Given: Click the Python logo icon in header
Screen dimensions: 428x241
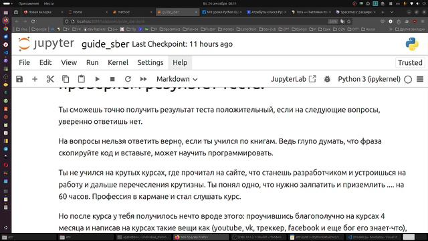Looking at the screenshot, I should tap(412, 44).
